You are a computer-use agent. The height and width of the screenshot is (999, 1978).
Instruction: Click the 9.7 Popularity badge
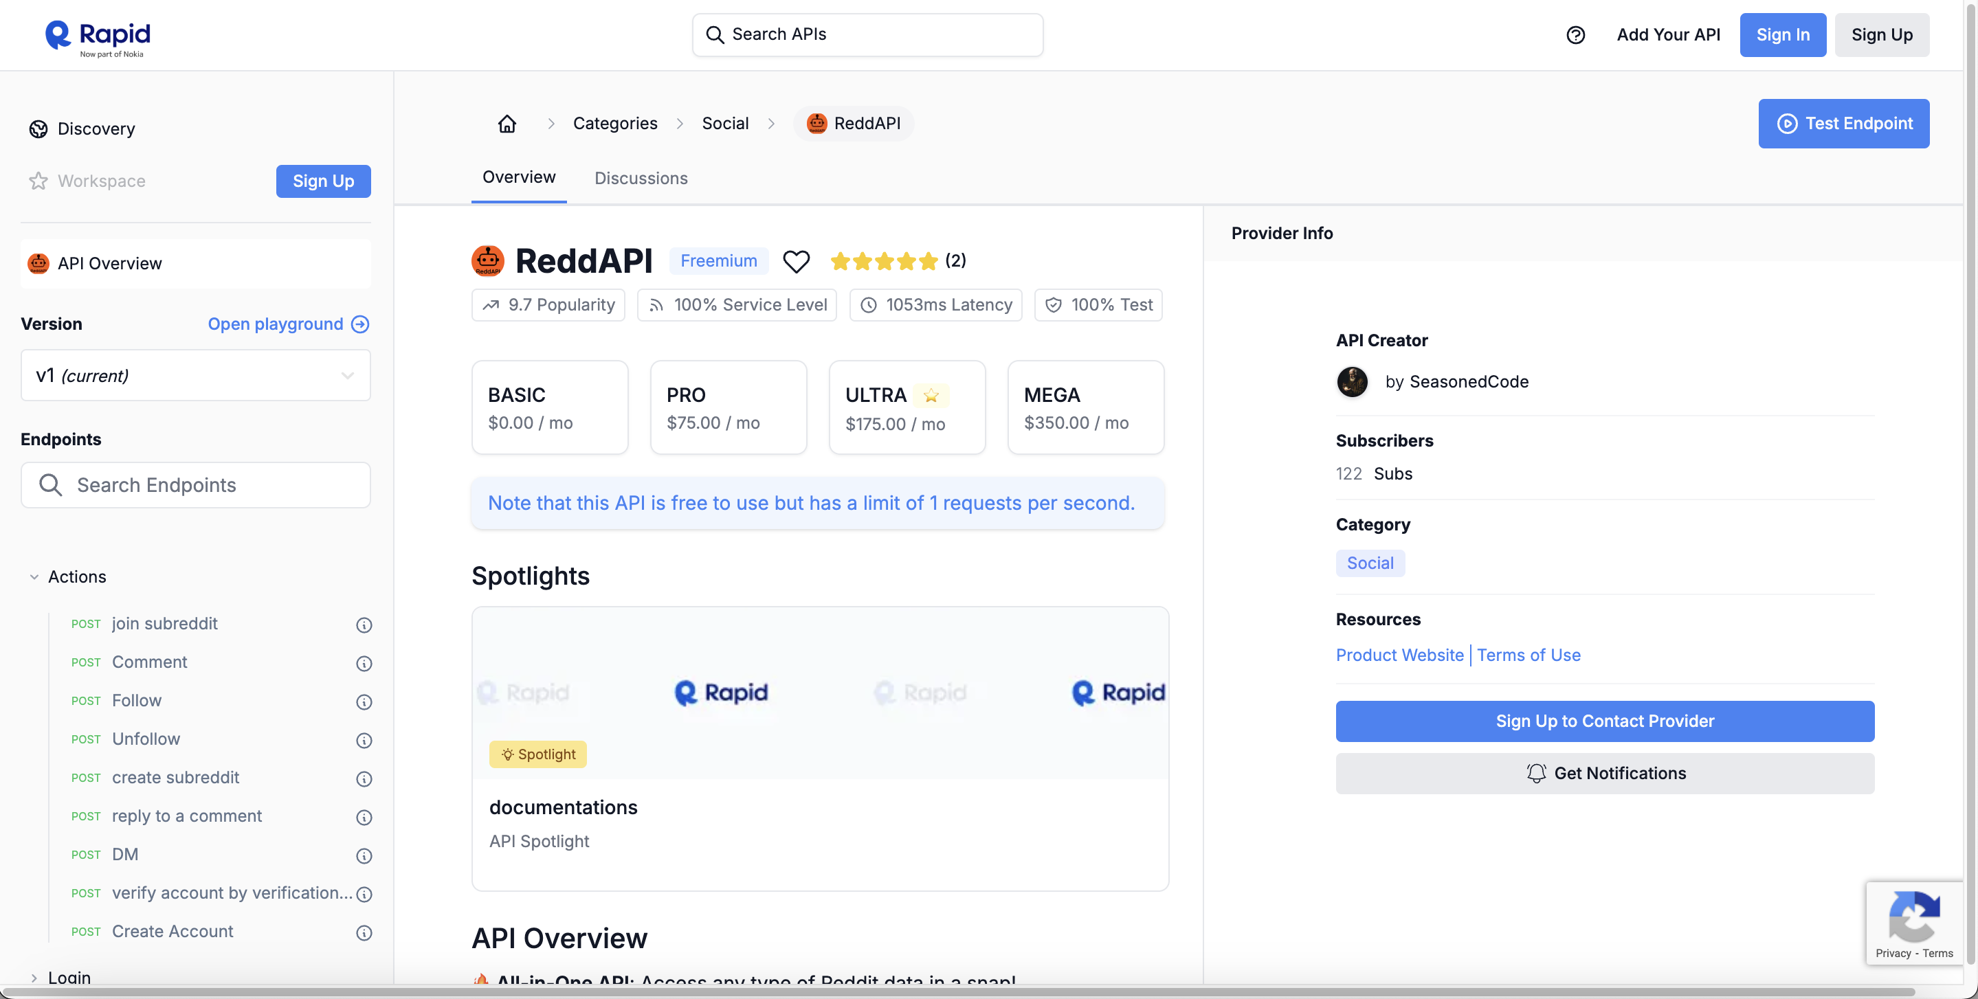coord(548,305)
